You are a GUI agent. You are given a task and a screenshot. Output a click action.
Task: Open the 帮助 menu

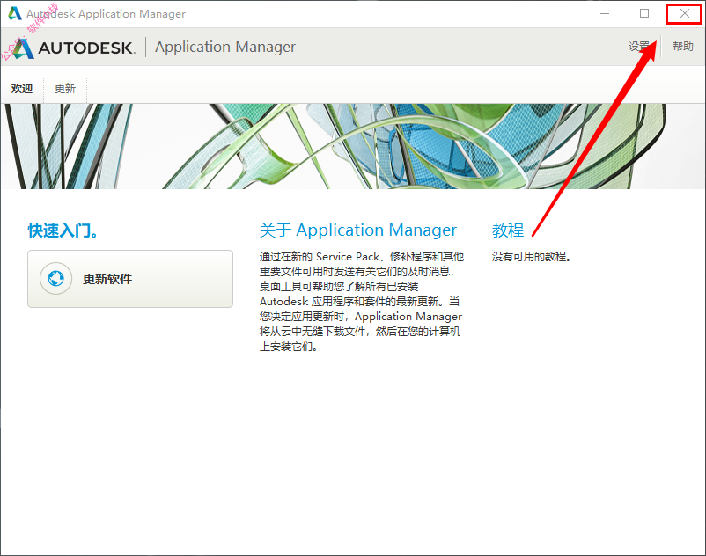click(x=683, y=47)
